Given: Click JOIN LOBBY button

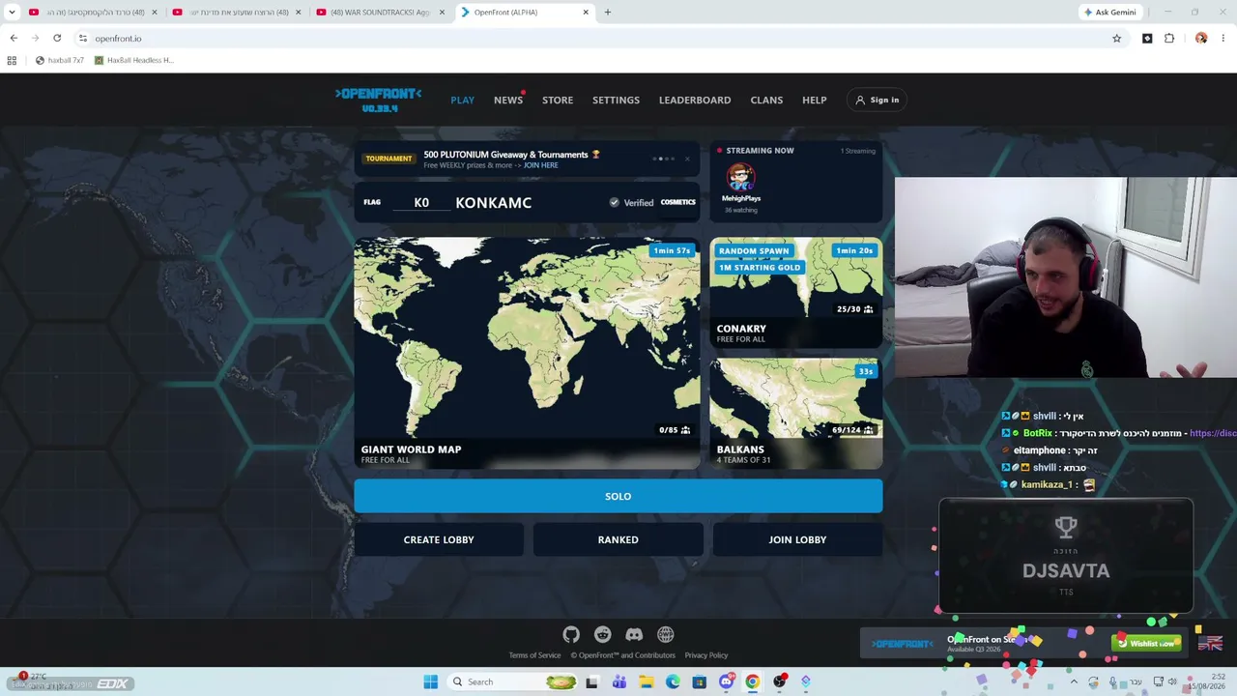Looking at the screenshot, I should click(797, 539).
